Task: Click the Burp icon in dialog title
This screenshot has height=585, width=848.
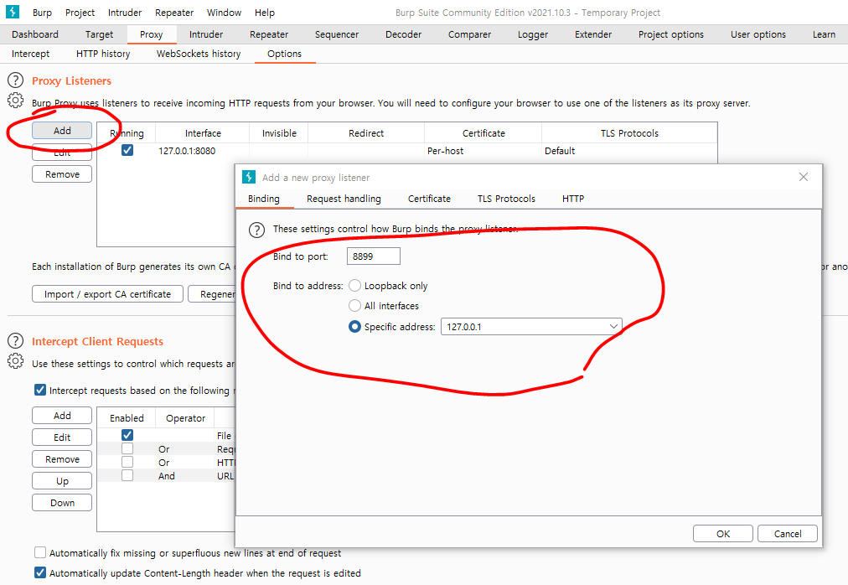Action: tap(249, 177)
